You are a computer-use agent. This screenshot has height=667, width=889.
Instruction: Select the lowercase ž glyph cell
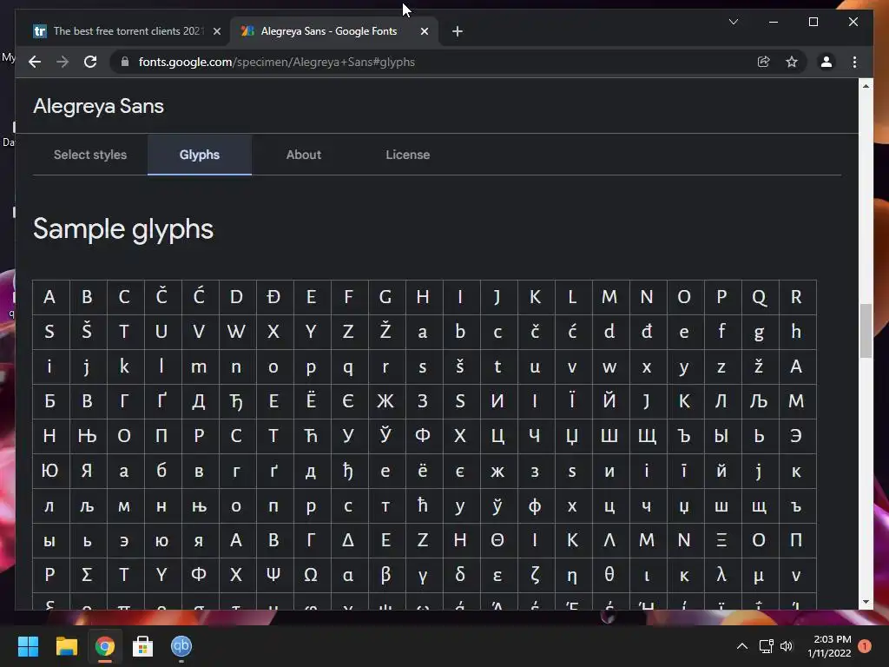759,367
